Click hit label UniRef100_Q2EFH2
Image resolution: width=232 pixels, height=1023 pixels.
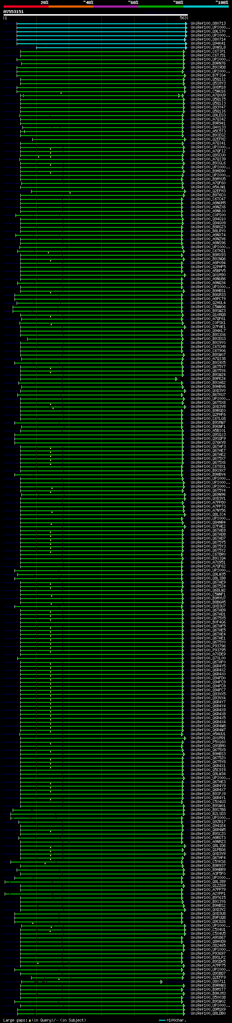(208, 139)
